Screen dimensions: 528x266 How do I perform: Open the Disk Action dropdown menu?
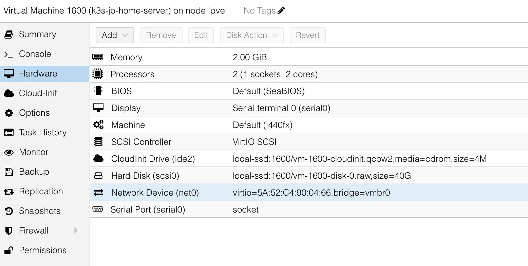click(x=252, y=35)
